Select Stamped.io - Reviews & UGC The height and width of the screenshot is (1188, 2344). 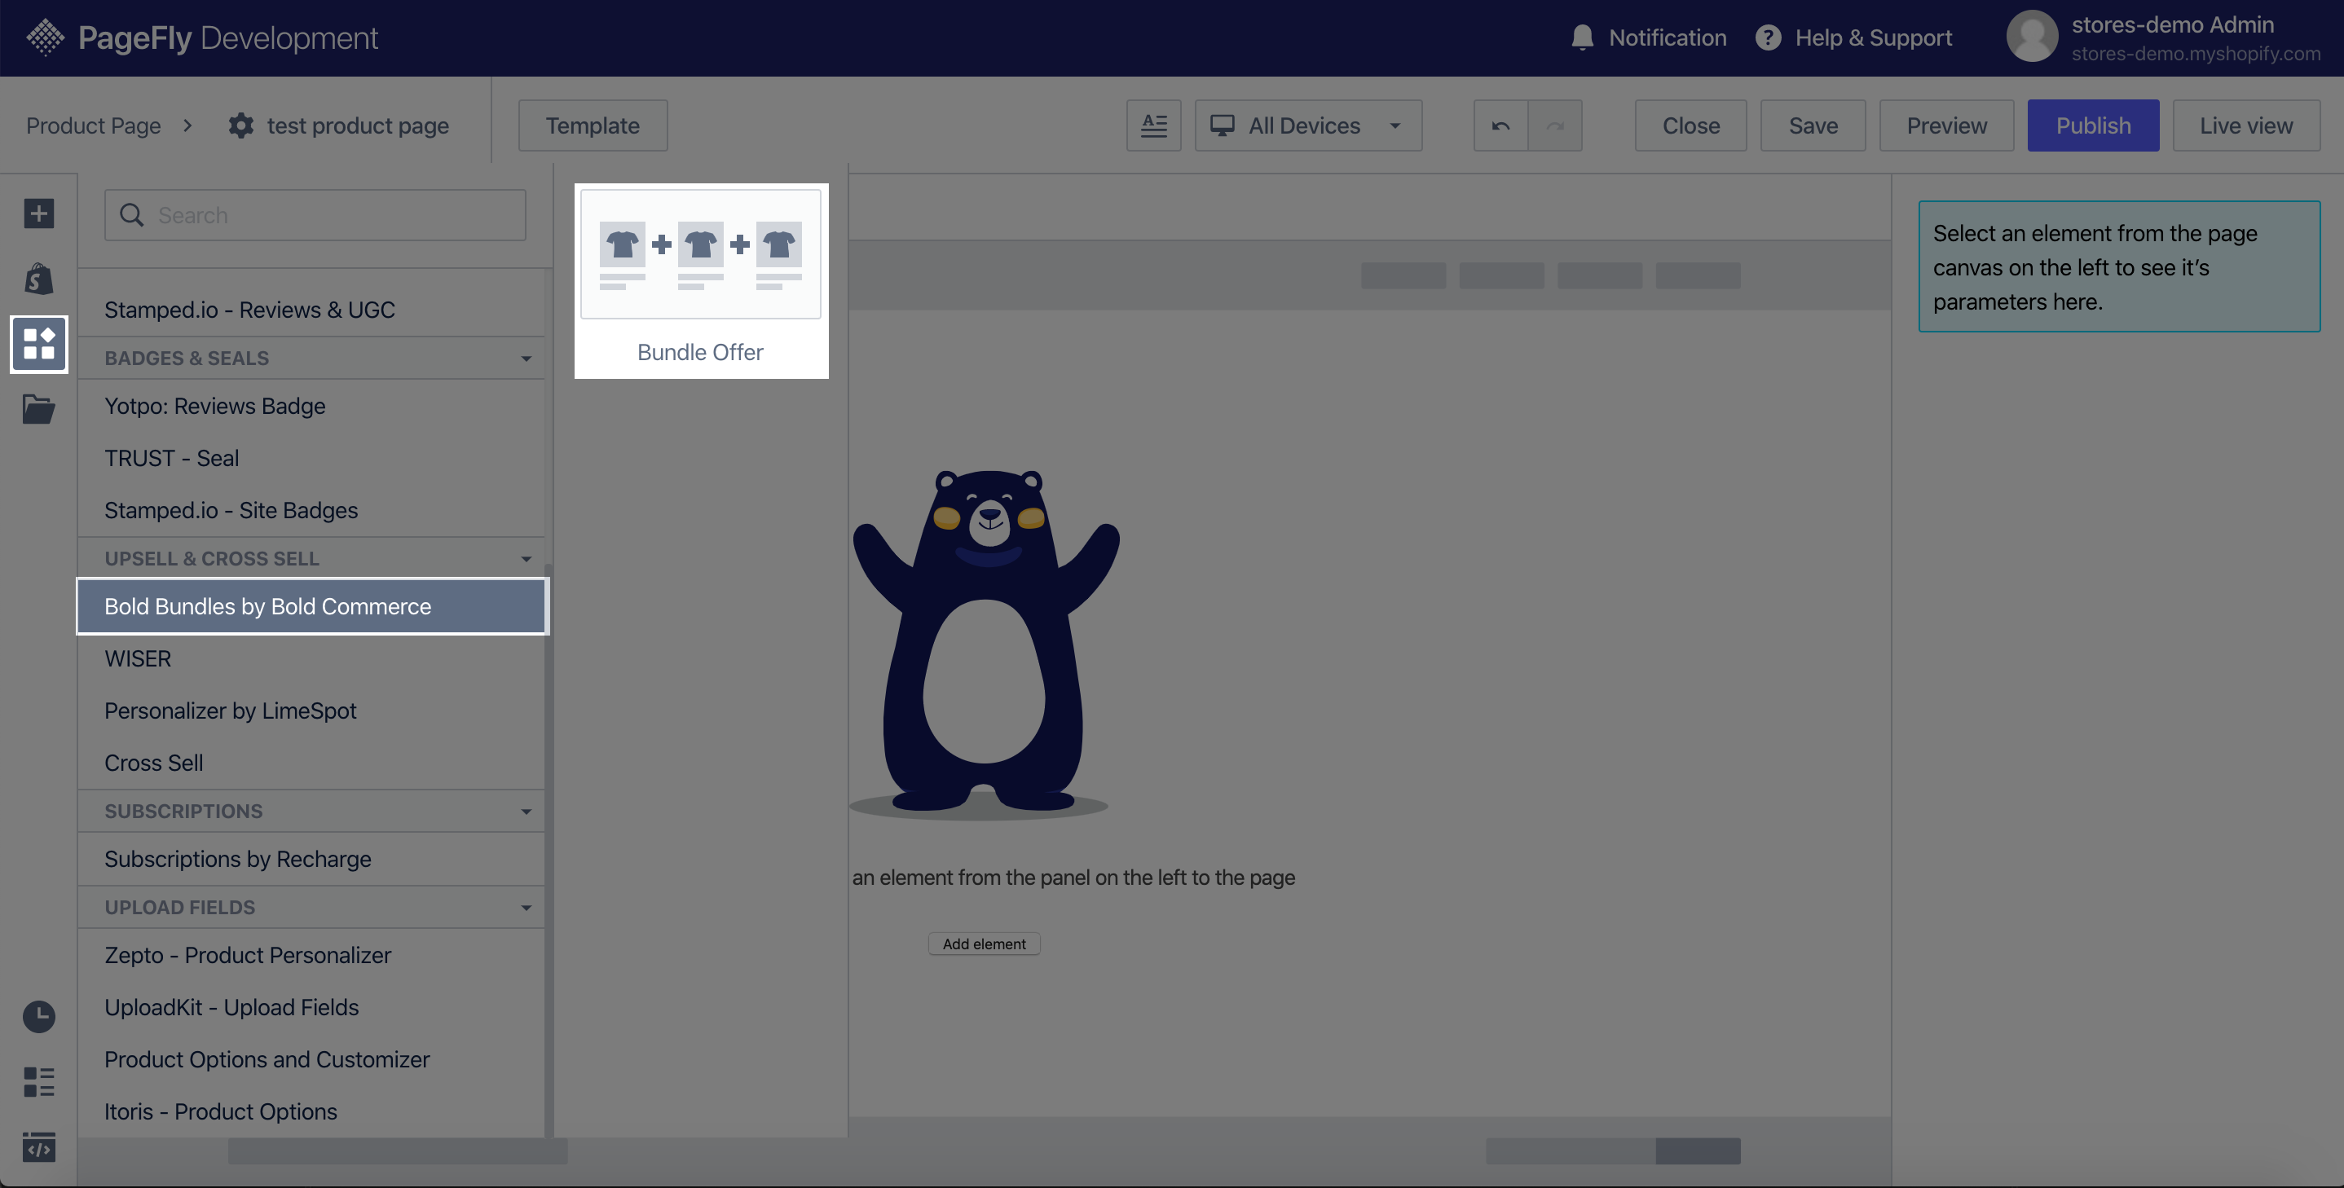pyautogui.click(x=312, y=310)
